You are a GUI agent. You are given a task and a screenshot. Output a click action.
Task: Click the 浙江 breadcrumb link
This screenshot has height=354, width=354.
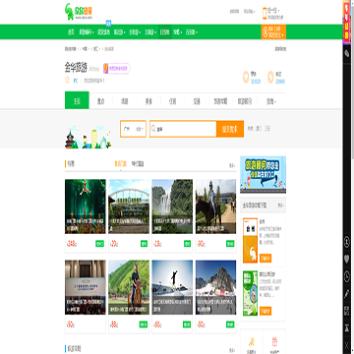coord(95,49)
